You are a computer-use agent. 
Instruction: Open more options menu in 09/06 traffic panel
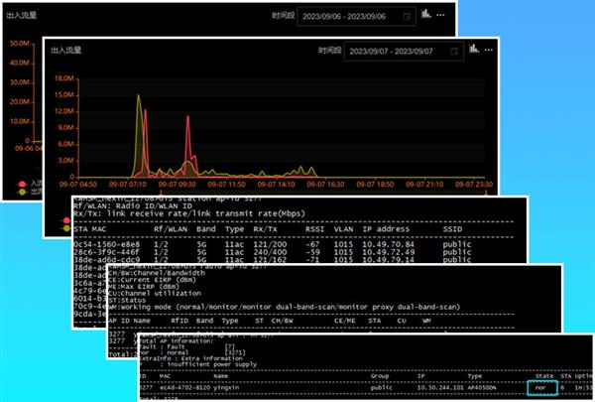[440, 15]
